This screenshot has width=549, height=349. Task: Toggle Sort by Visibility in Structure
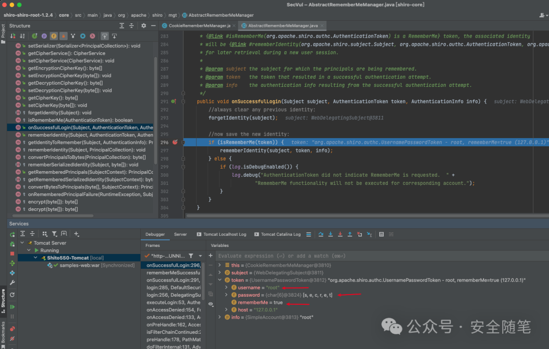coord(13,36)
